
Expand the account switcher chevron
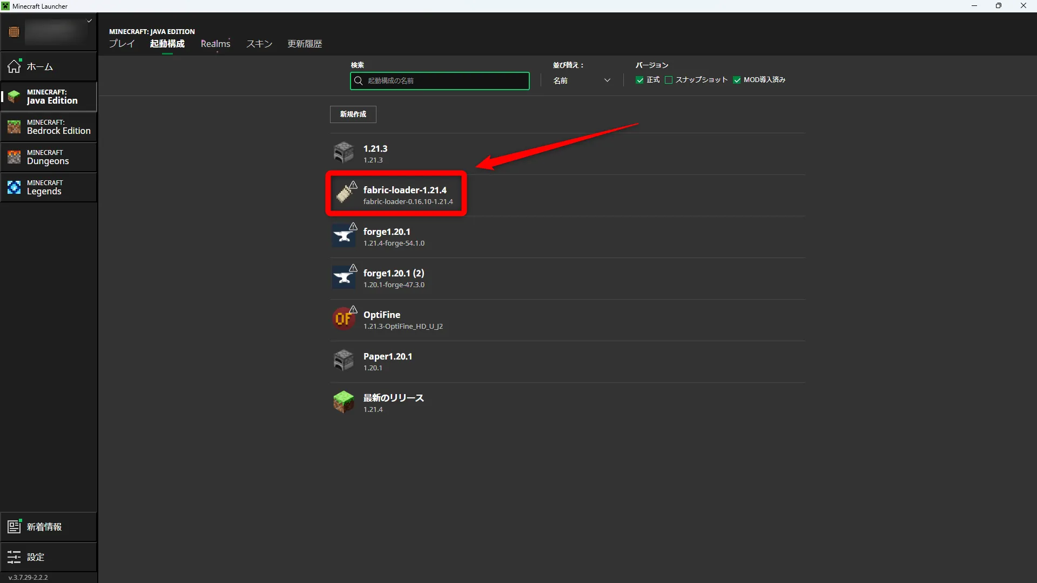pos(90,21)
